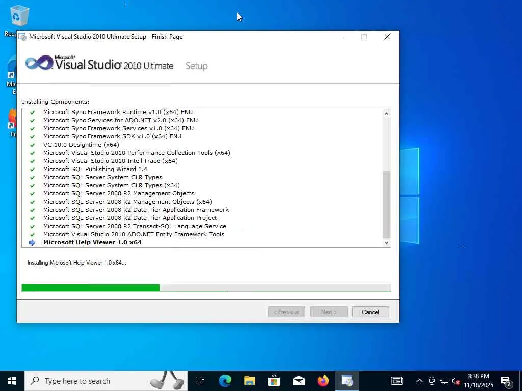522x391 pixels.
Task: Click the Cancel button in setup
Action: [371, 312]
